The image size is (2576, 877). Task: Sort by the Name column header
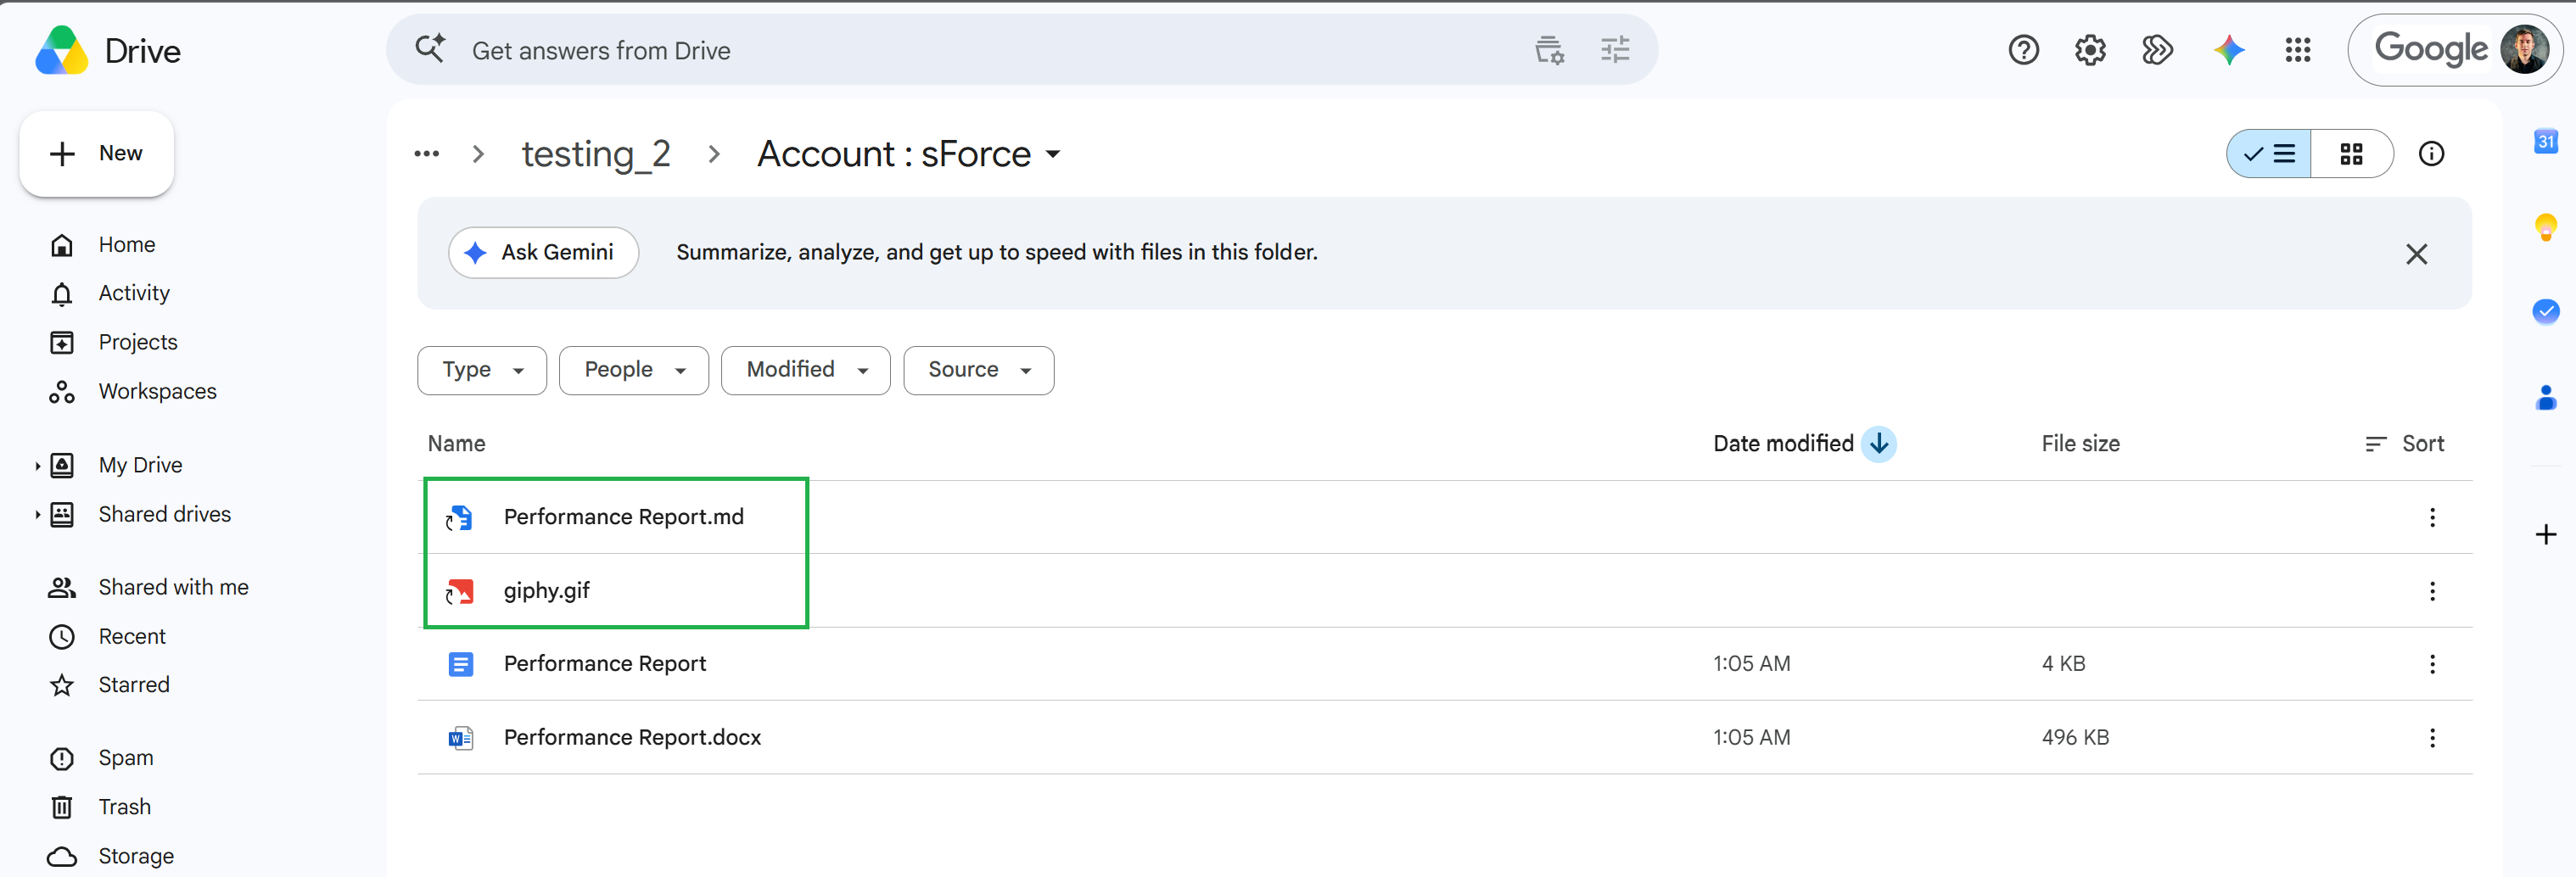tap(456, 443)
